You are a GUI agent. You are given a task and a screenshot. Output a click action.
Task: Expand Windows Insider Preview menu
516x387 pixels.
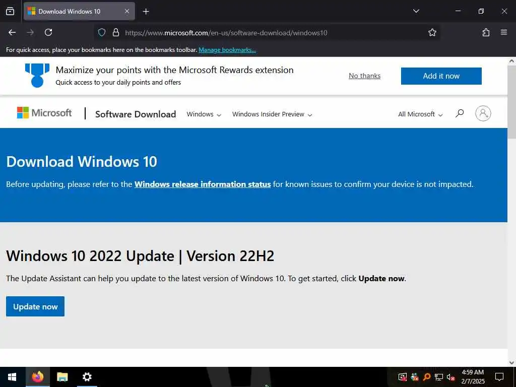point(272,114)
